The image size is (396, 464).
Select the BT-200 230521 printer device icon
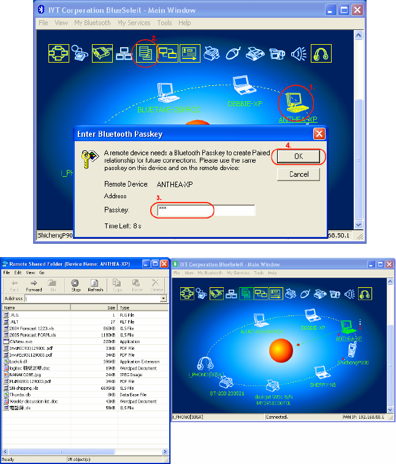point(226,382)
